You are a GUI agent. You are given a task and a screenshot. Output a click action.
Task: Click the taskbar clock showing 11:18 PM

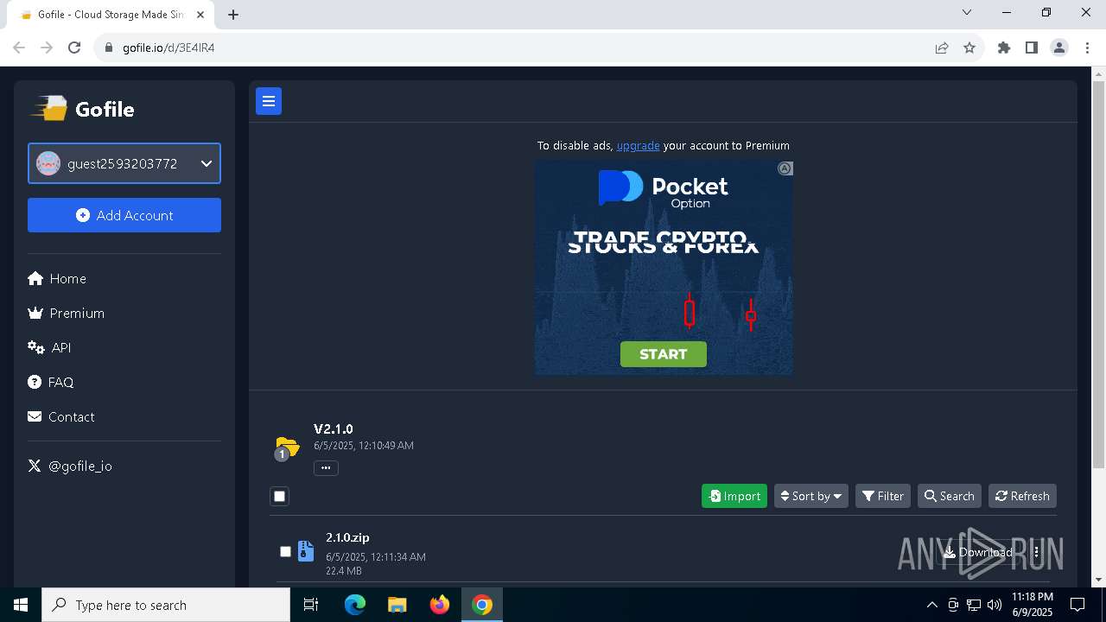click(x=1032, y=605)
